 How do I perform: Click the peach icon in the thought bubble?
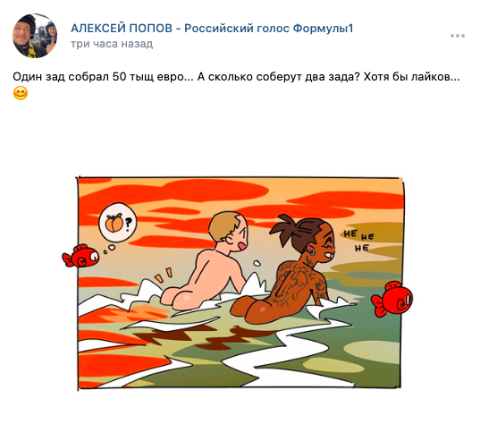click(114, 223)
